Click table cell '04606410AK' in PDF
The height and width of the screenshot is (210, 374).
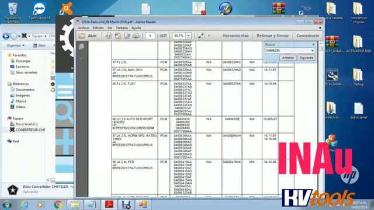(x=232, y=162)
